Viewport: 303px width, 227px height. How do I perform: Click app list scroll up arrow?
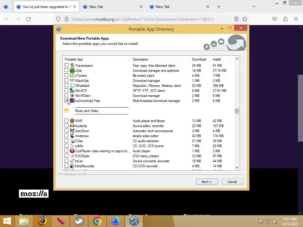tap(237, 59)
